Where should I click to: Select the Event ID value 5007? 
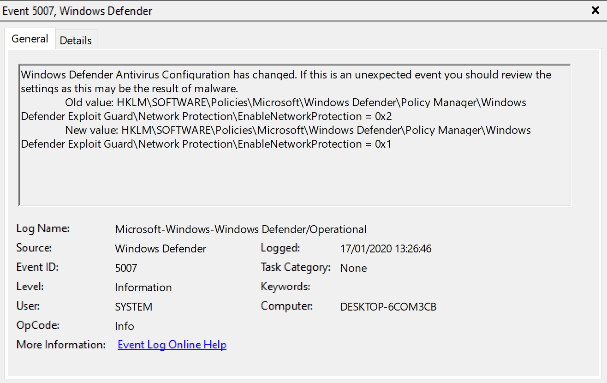tap(126, 268)
